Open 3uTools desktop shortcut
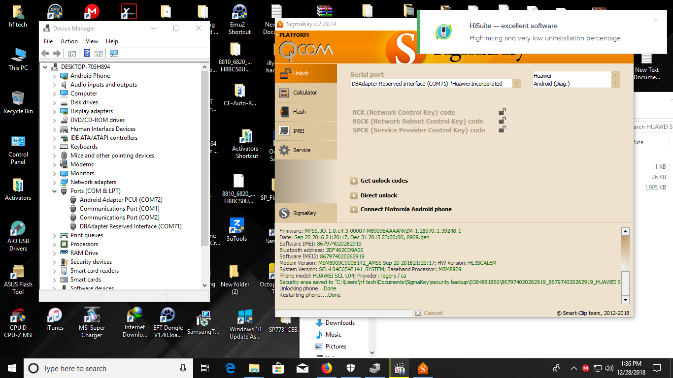This screenshot has width=673, height=378. [x=236, y=230]
